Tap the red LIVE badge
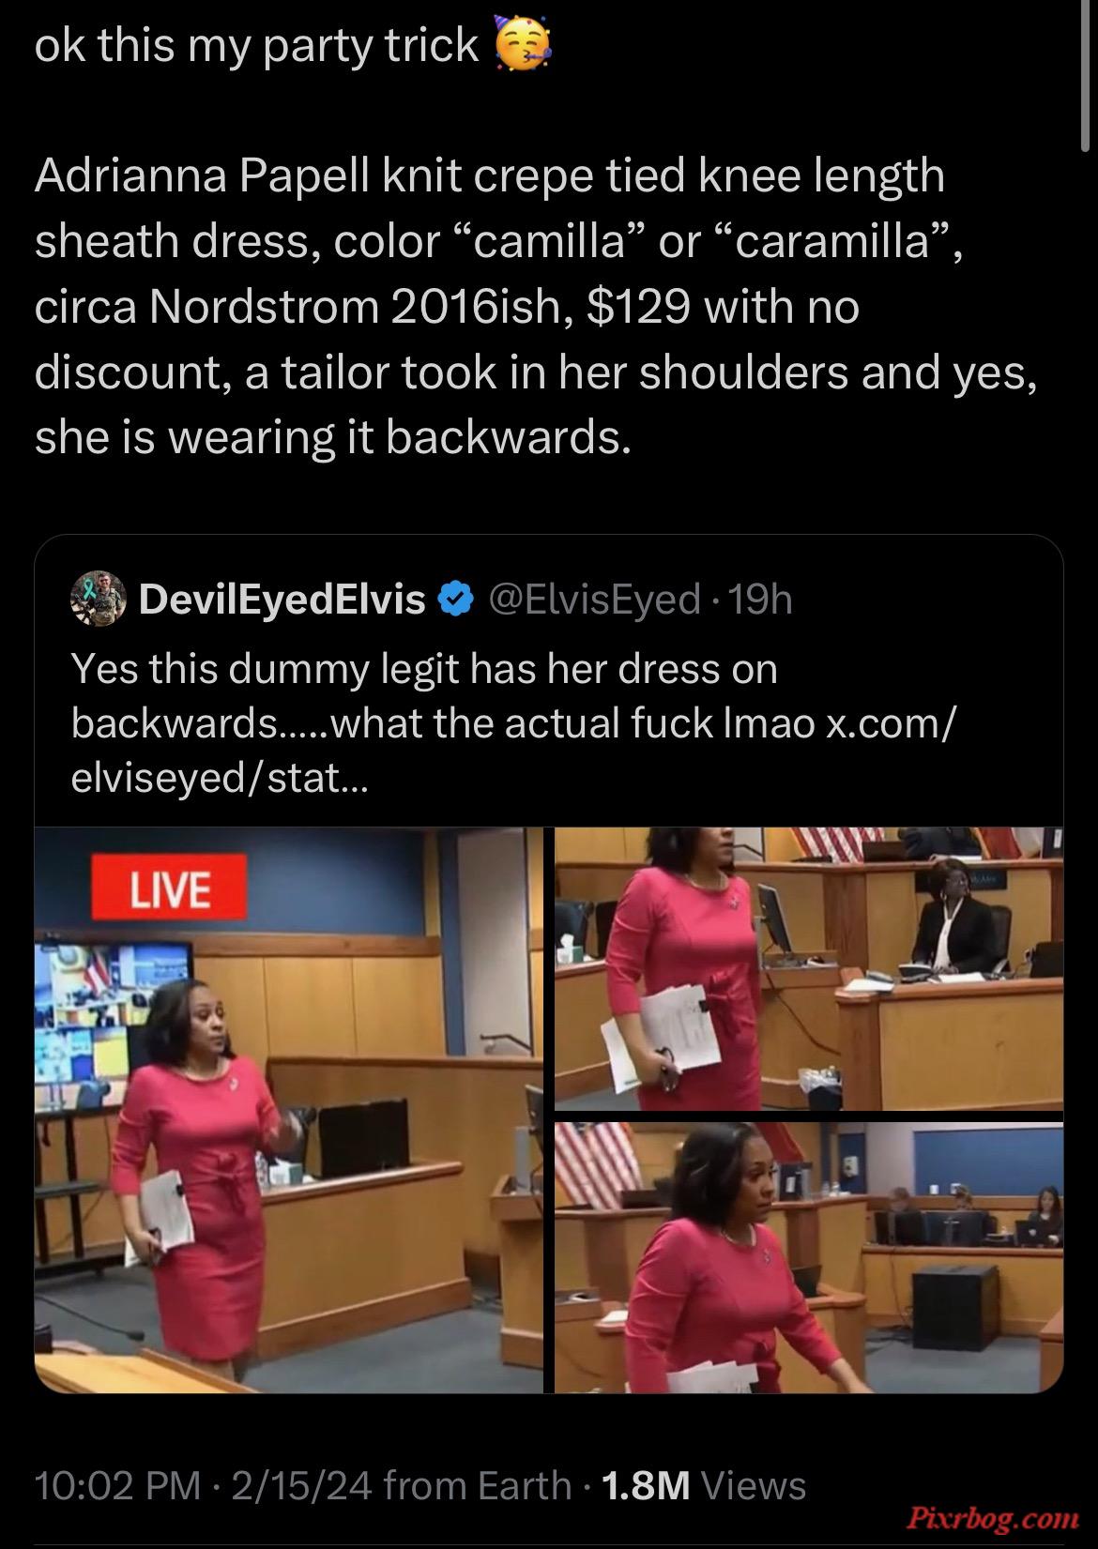This screenshot has width=1098, height=1549. pyautogui.click(x=169, y=888)
